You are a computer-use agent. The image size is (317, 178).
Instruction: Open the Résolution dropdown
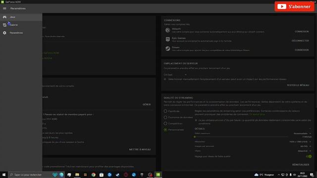pos(300,142)
